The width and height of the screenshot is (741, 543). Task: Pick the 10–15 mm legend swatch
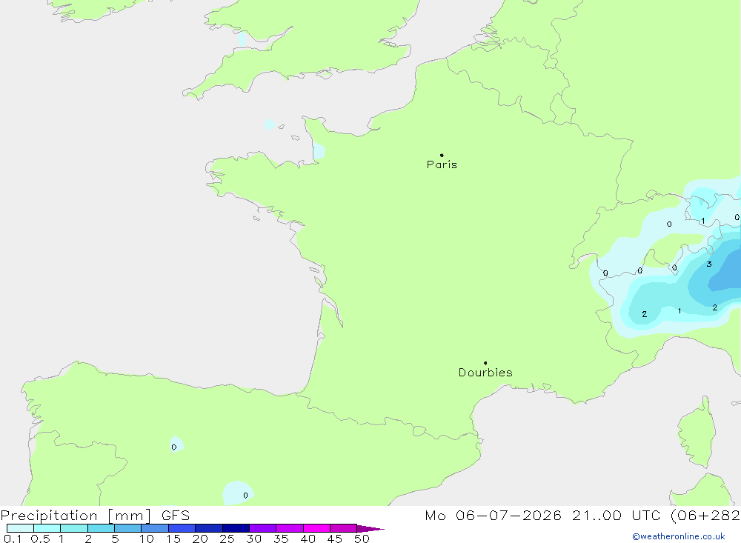[155, 528]
